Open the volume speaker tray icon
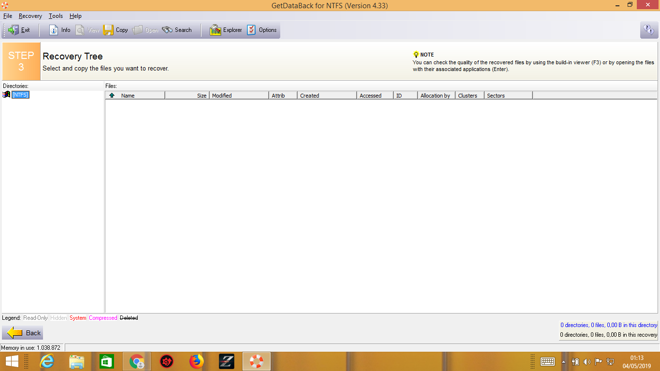This screenshot has width=660, height=371. coord(587,362)
